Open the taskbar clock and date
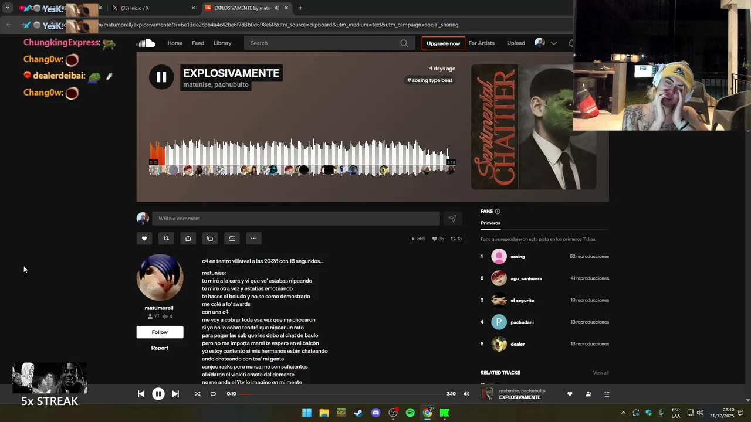This screenshot has width=751, height=422. (722, 413)
